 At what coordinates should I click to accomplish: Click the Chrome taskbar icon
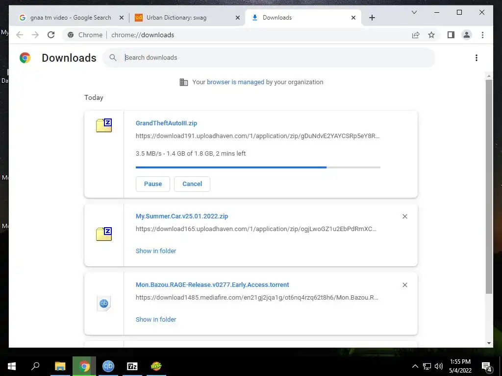pos(84,366)
